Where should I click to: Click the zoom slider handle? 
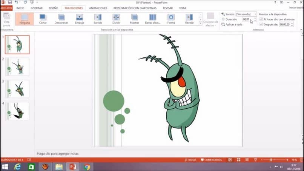[x=271, y=160]
